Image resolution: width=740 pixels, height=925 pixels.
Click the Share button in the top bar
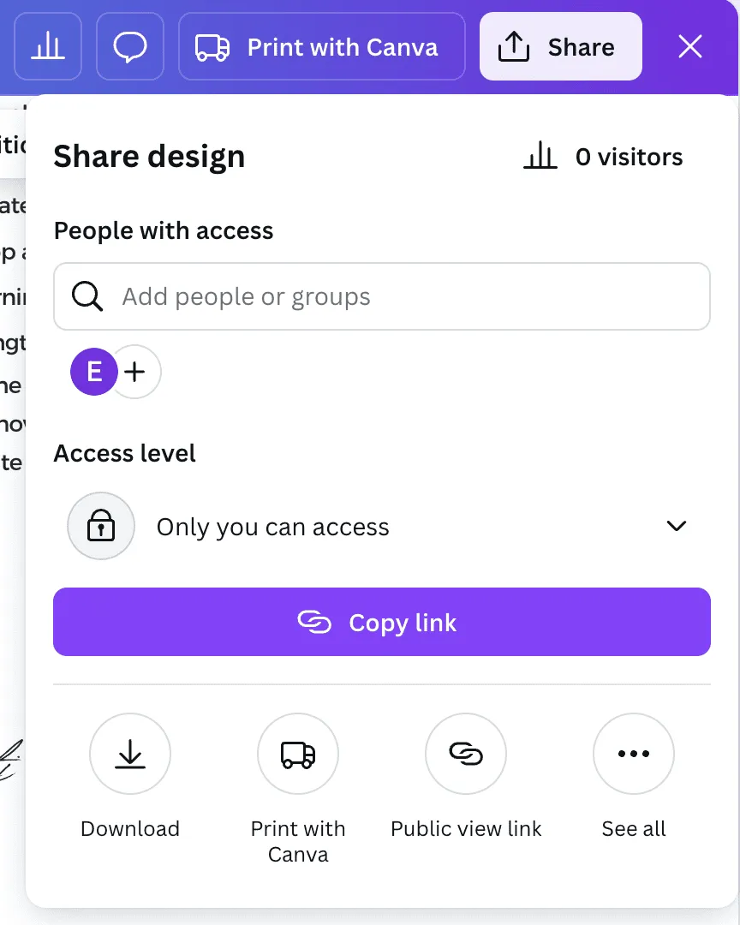561,46
